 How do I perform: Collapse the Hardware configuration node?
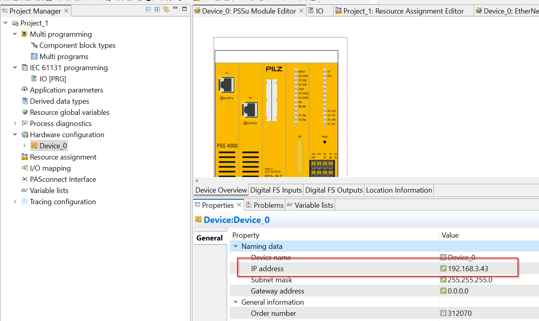tap(15, 135)
